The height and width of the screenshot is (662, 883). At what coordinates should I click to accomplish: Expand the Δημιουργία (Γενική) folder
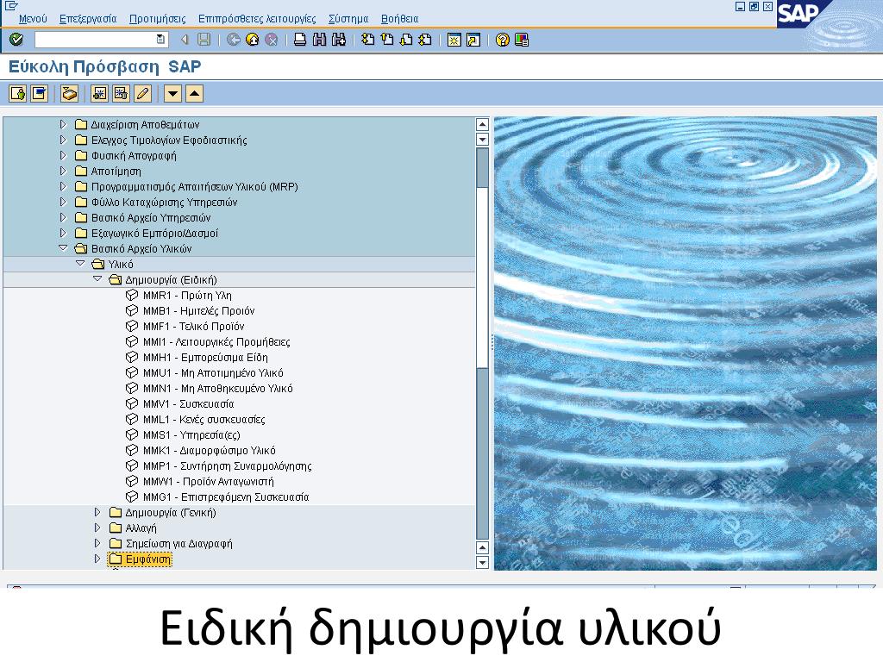point(97,512)
